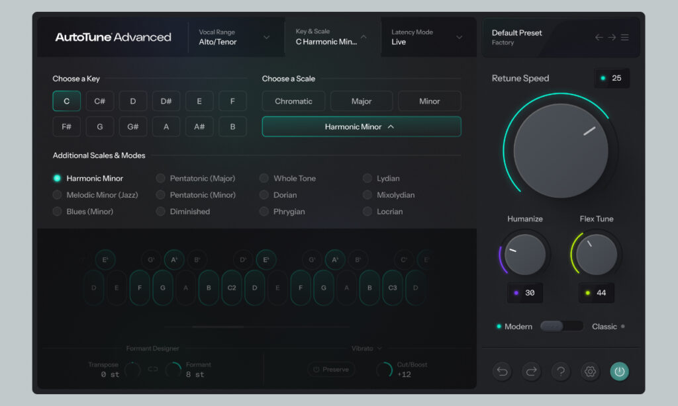Go to the previous preset arrow
This screenshot has height=406, width=678.
point(599,38)
